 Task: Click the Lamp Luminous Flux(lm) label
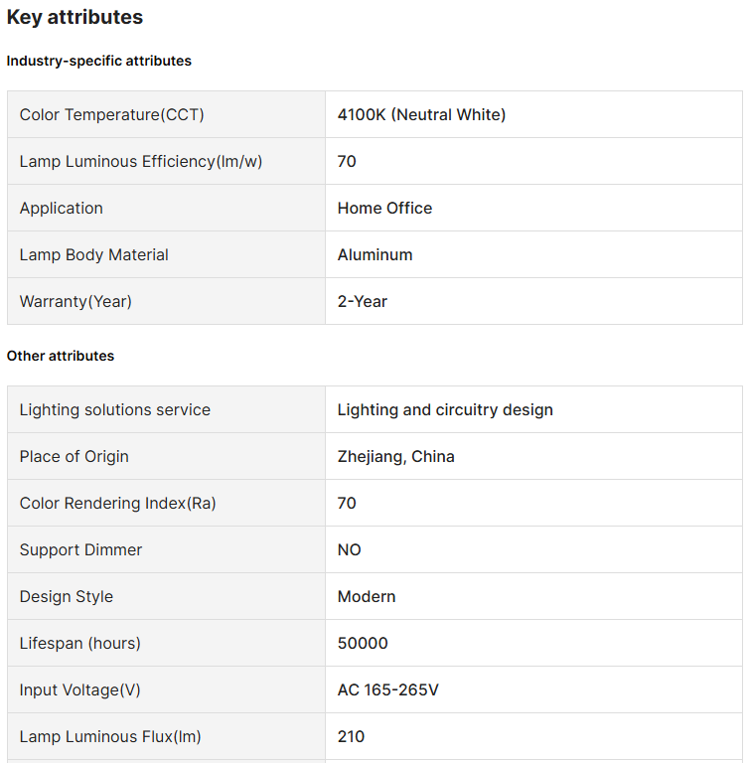pos(110,737)
